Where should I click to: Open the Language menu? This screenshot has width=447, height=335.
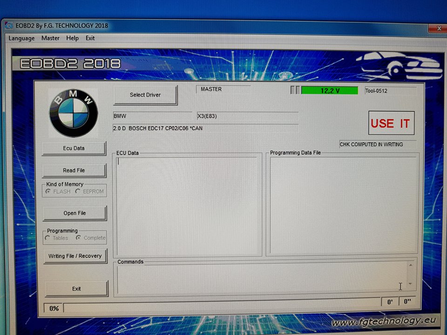tap(21, 38)
